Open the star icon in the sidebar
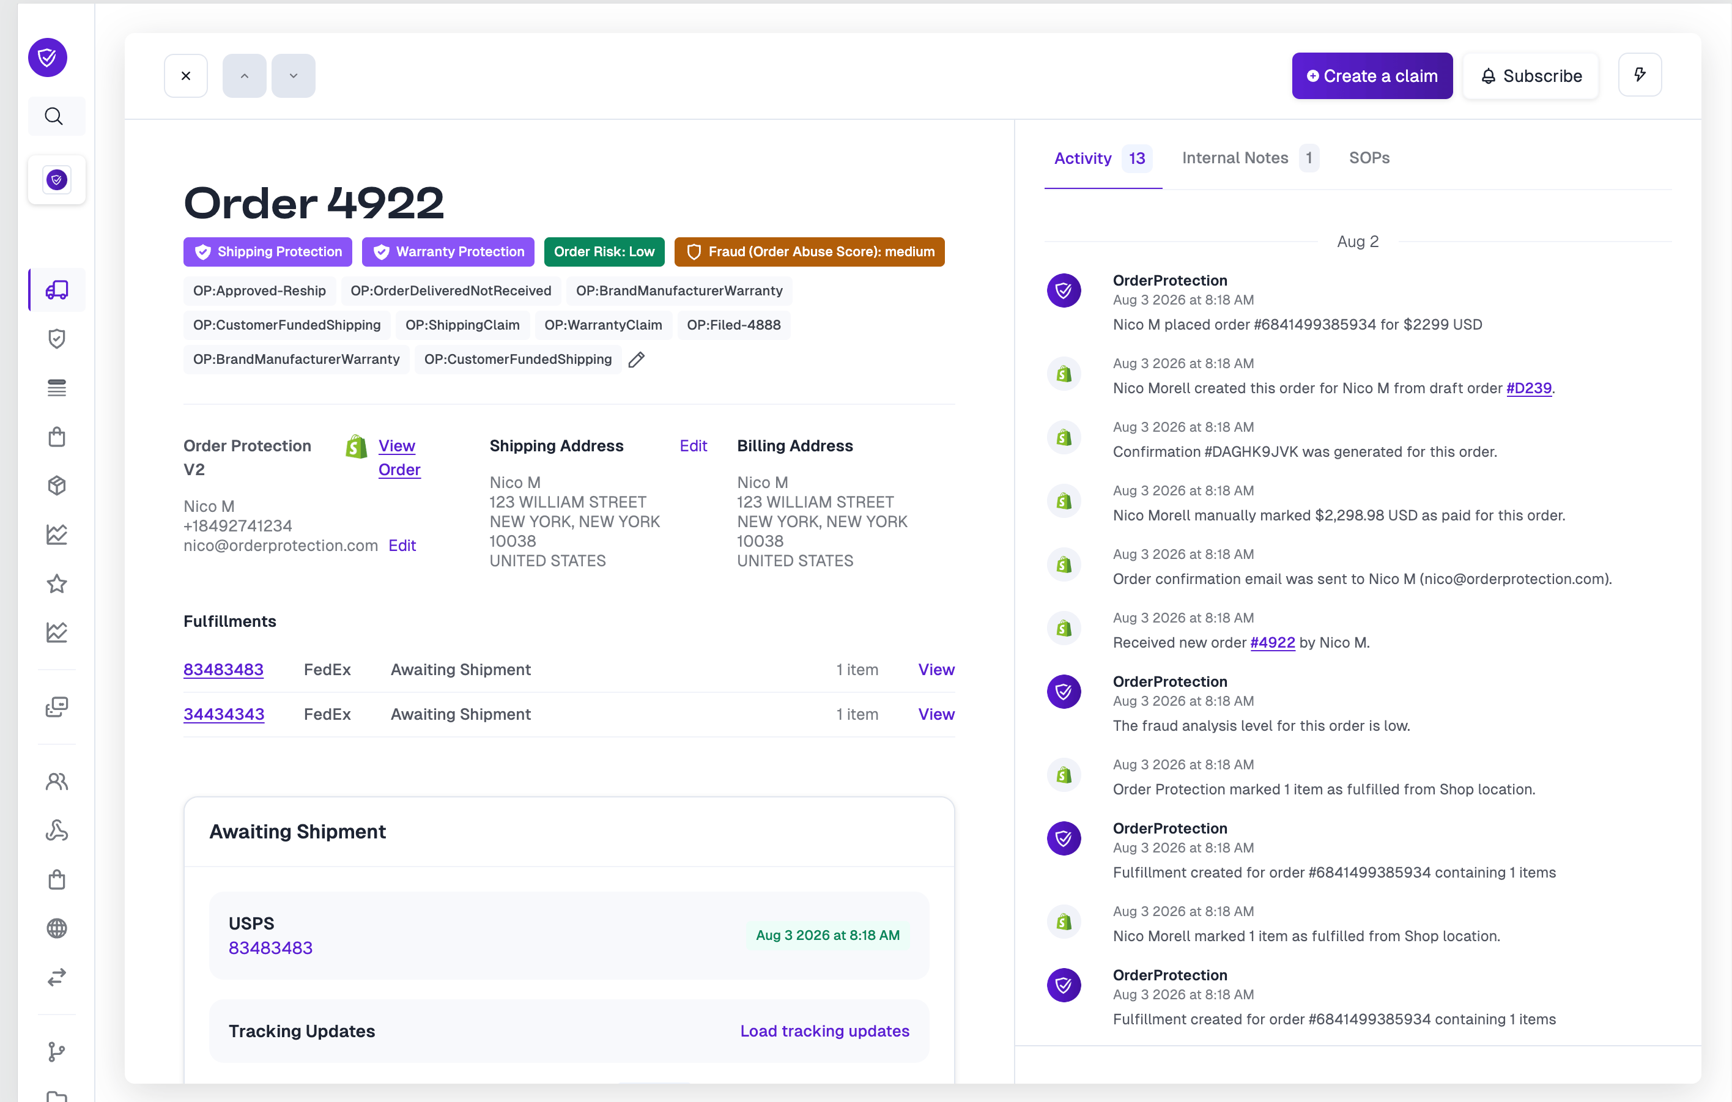Image resolution: width=1732 pixels, height=1102 pixels. [x=57, y=583]
